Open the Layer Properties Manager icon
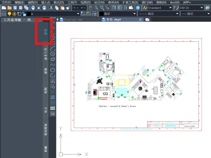211x158 pixels. 4,14
